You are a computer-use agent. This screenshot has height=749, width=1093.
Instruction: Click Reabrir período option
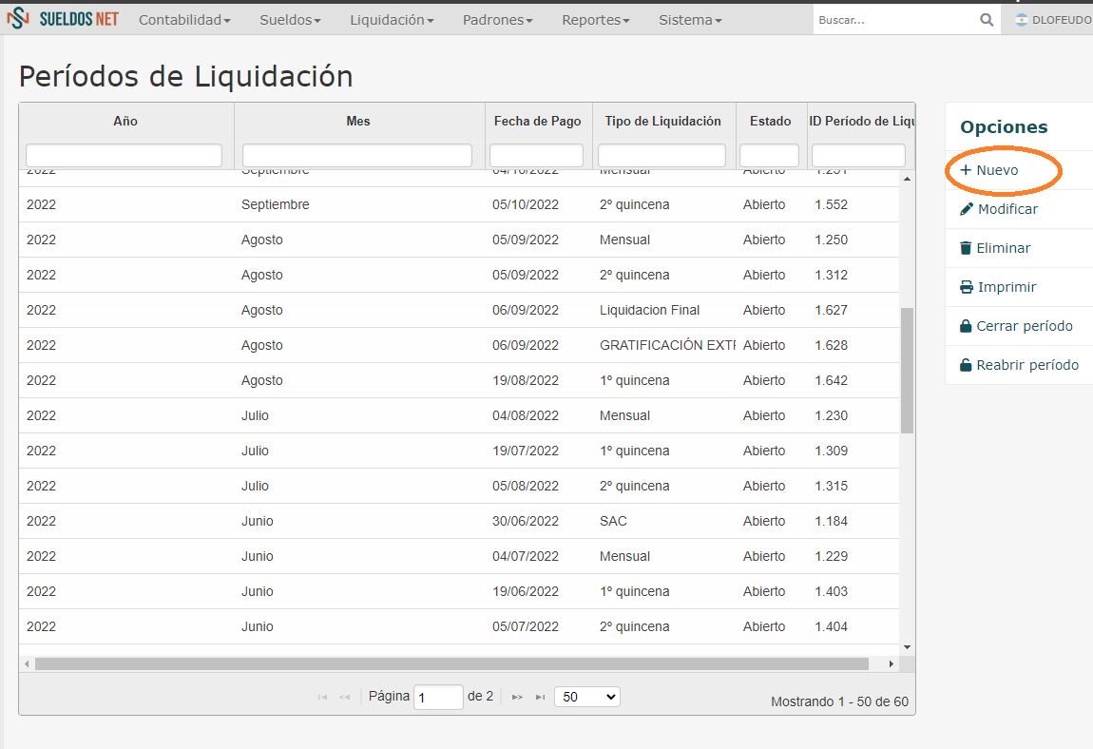click(1019, 365)
